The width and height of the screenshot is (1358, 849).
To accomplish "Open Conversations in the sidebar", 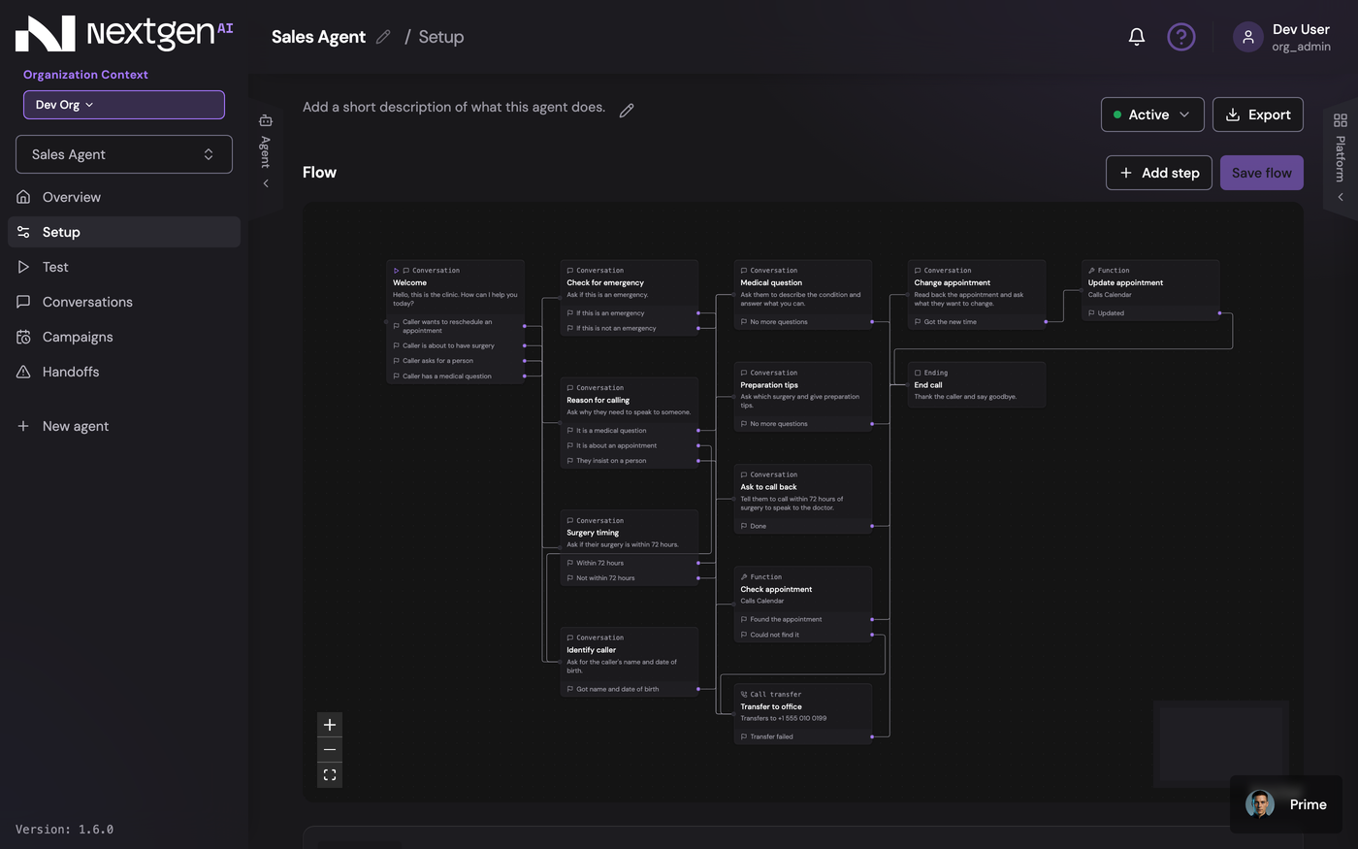I will pos(124,302).
